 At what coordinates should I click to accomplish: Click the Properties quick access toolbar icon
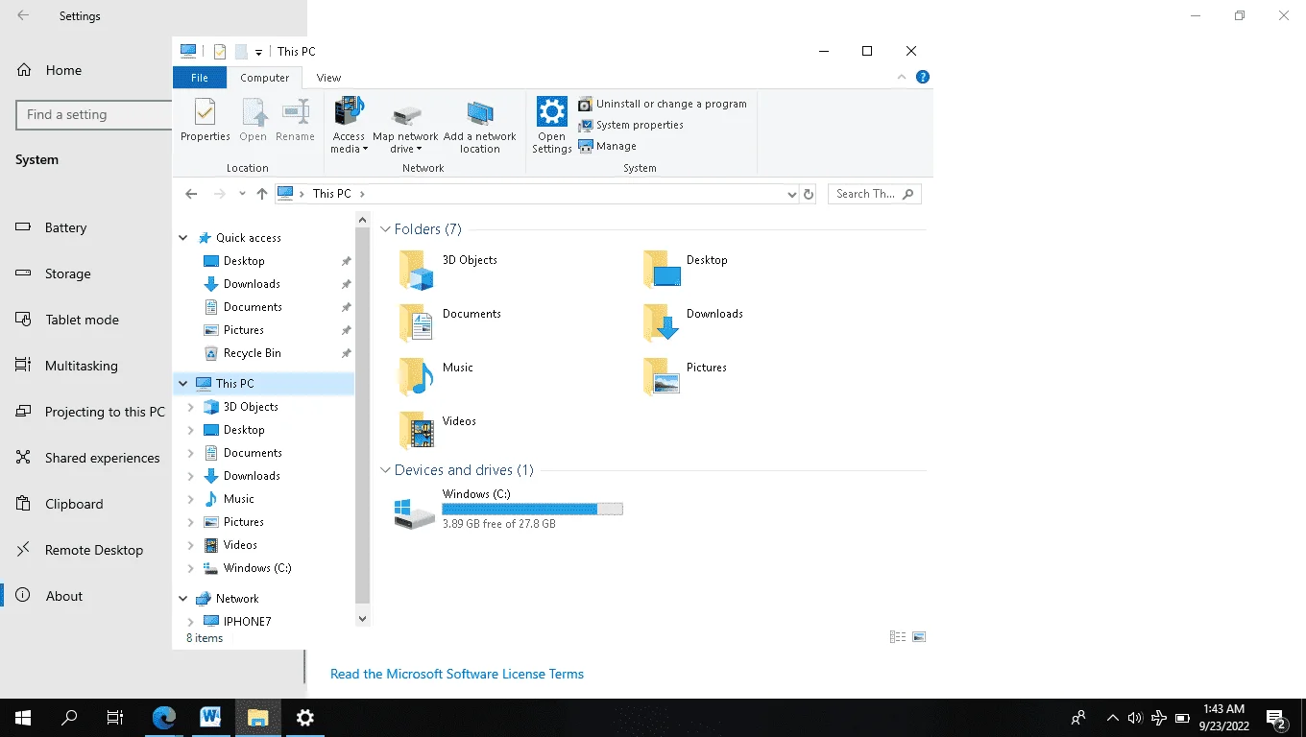pos(219,52)
